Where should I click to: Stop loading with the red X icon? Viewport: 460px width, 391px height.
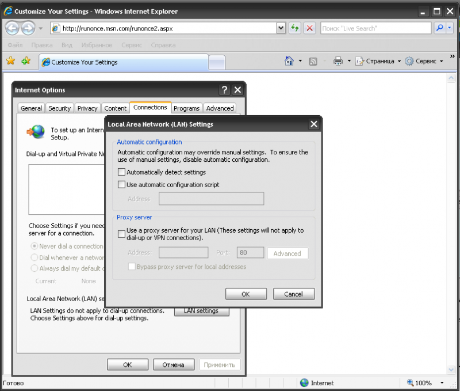309,28
